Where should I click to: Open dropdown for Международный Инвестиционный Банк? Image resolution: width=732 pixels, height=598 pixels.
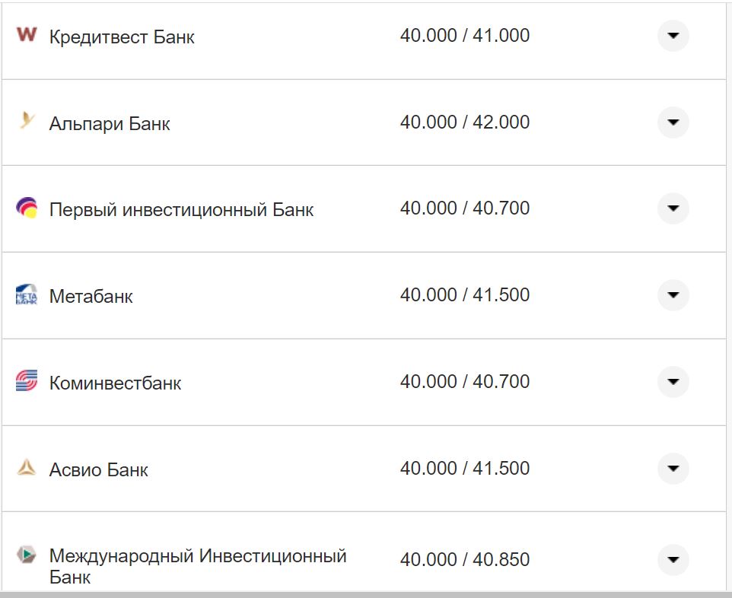(673, 559)
